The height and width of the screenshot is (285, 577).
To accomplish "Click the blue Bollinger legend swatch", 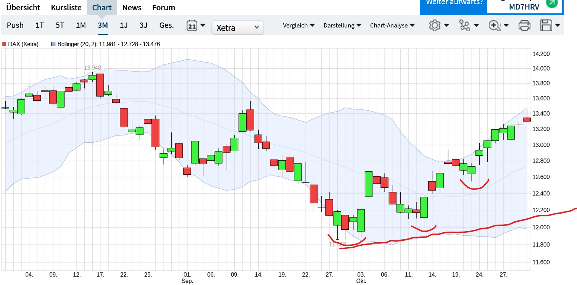I will click(x=53, y=44).
